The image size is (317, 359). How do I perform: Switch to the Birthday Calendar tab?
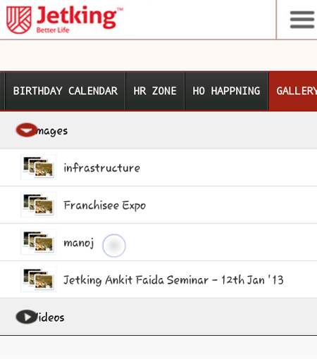[x=66, y=91]
